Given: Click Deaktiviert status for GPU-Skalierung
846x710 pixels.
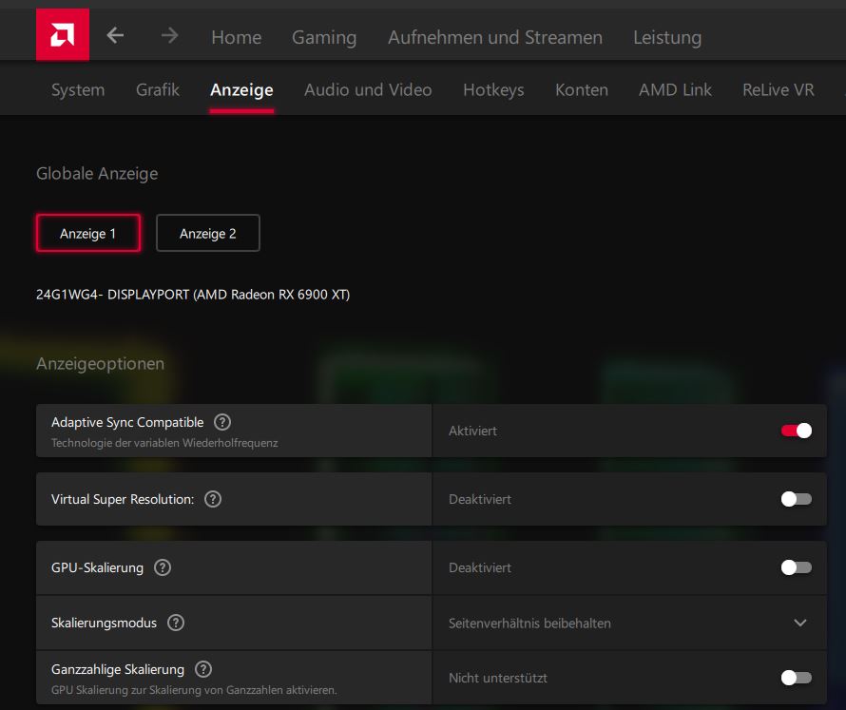Looking at the screenshot, I should (x=480, y=568).
